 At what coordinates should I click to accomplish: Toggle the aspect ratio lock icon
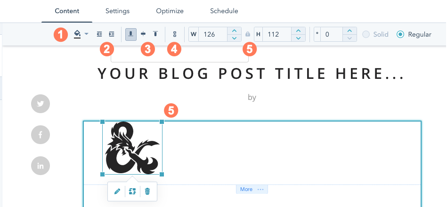coord(248,34)
